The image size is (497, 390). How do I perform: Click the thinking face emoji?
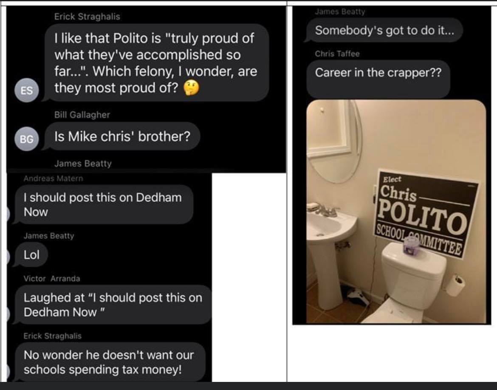191,88
